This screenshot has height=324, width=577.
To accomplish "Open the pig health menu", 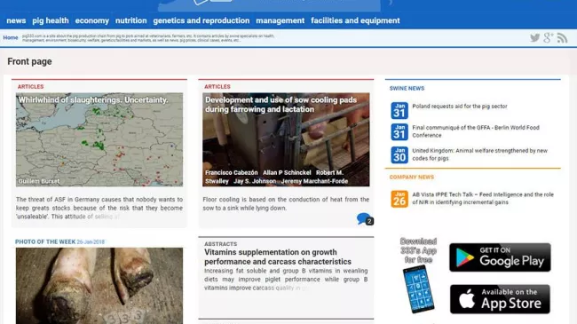I will click(51, 20).
